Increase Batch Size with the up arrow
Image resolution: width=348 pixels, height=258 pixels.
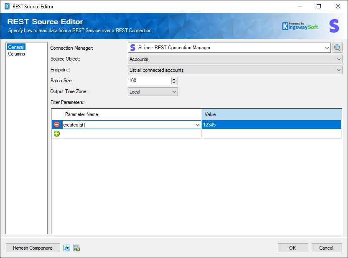174,79
